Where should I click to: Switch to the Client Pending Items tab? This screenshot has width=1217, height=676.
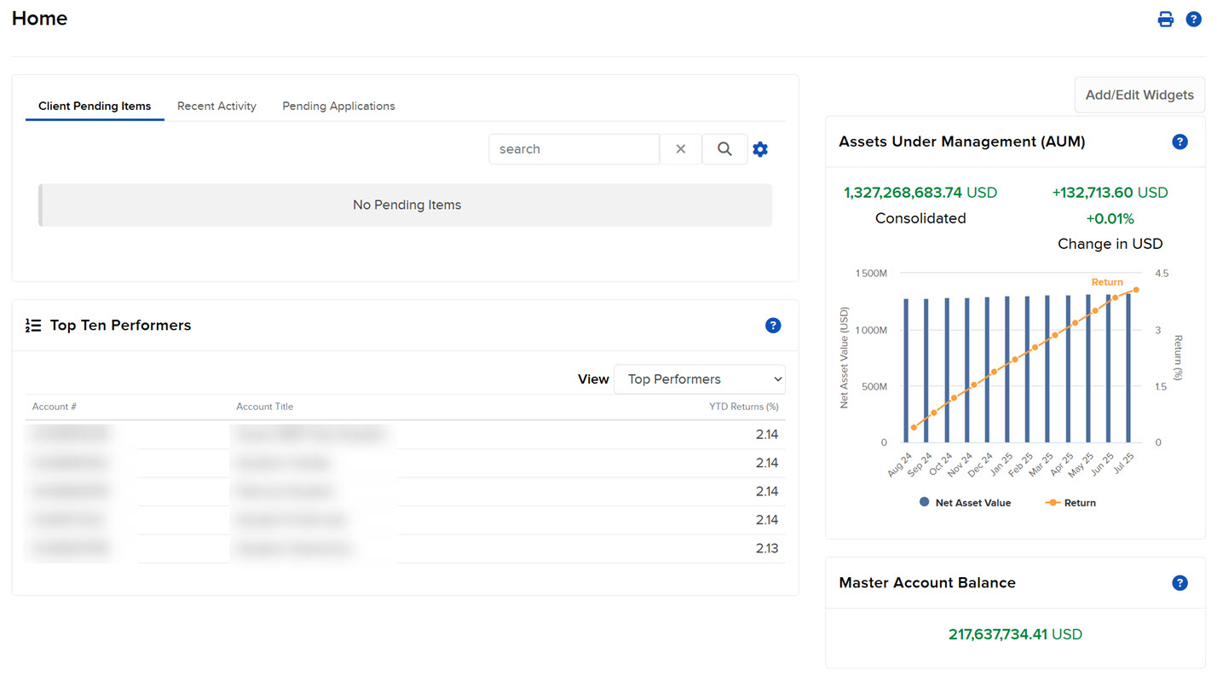tap(95, 107)
